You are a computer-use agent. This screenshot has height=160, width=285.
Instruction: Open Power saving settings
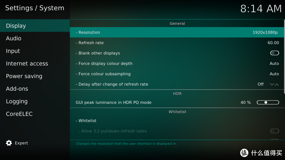(x=35, y=76)
